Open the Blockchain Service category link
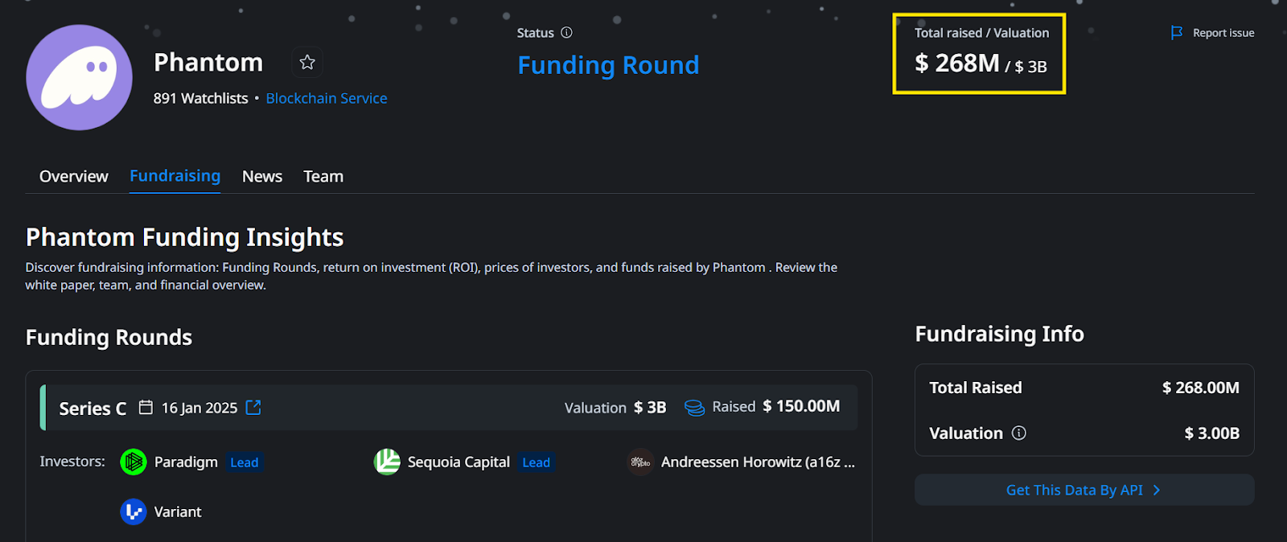Screen dimensions: 1287x542 click(327, 98)
